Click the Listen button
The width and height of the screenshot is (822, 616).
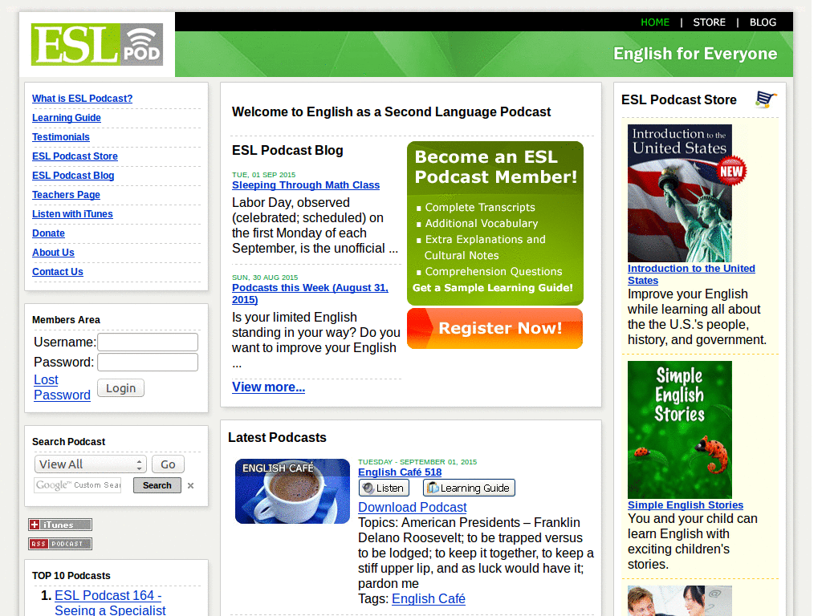384,488
